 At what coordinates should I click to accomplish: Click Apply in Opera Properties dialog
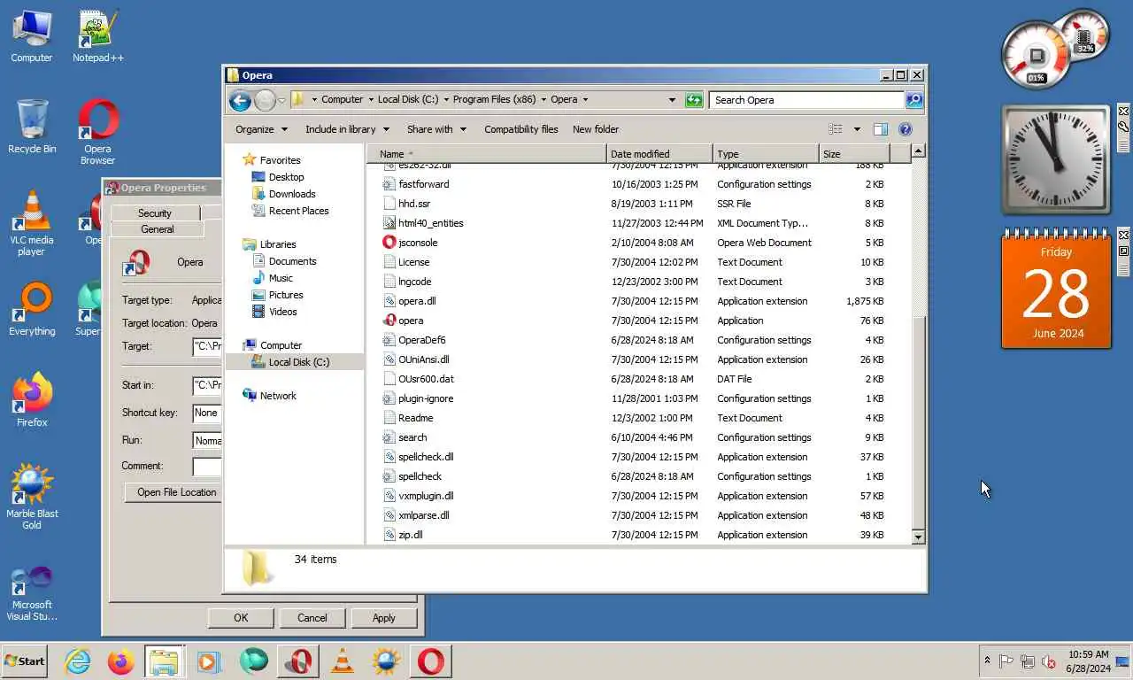tap(384, 618)
